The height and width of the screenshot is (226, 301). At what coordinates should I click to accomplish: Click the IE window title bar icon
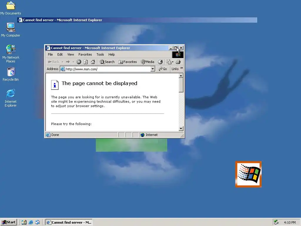[48, 48]
